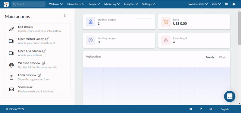Click the magnifier icon in the search box
This screenshot has height=113, width=241.
[x=14, y=4]
